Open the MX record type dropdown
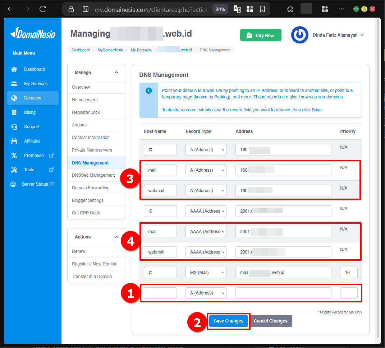The height and width of the screenshot is (348, 385). click(x=206, y=272)
